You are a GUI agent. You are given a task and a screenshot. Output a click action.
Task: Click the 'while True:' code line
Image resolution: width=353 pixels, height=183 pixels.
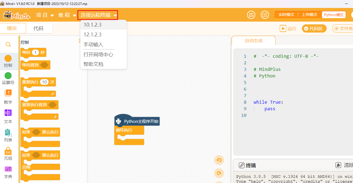[268, 102]
